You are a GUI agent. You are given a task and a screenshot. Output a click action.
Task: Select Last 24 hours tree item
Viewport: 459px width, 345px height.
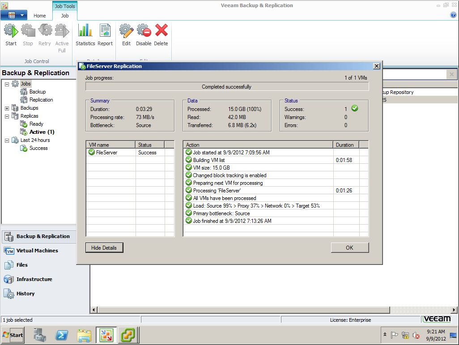35,140
